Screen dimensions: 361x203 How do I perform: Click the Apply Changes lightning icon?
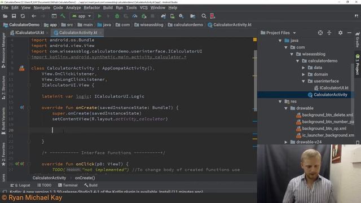click(108, 16)
